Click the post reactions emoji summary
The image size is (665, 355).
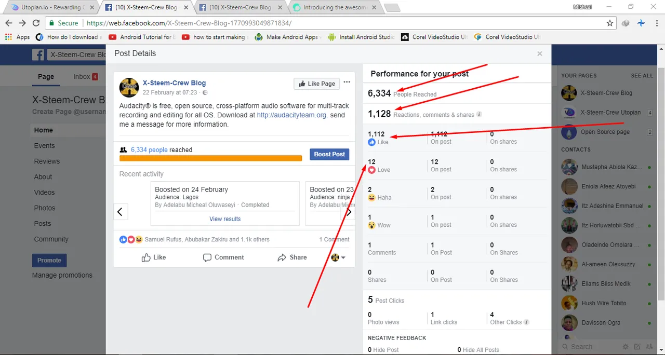point(131,239)
